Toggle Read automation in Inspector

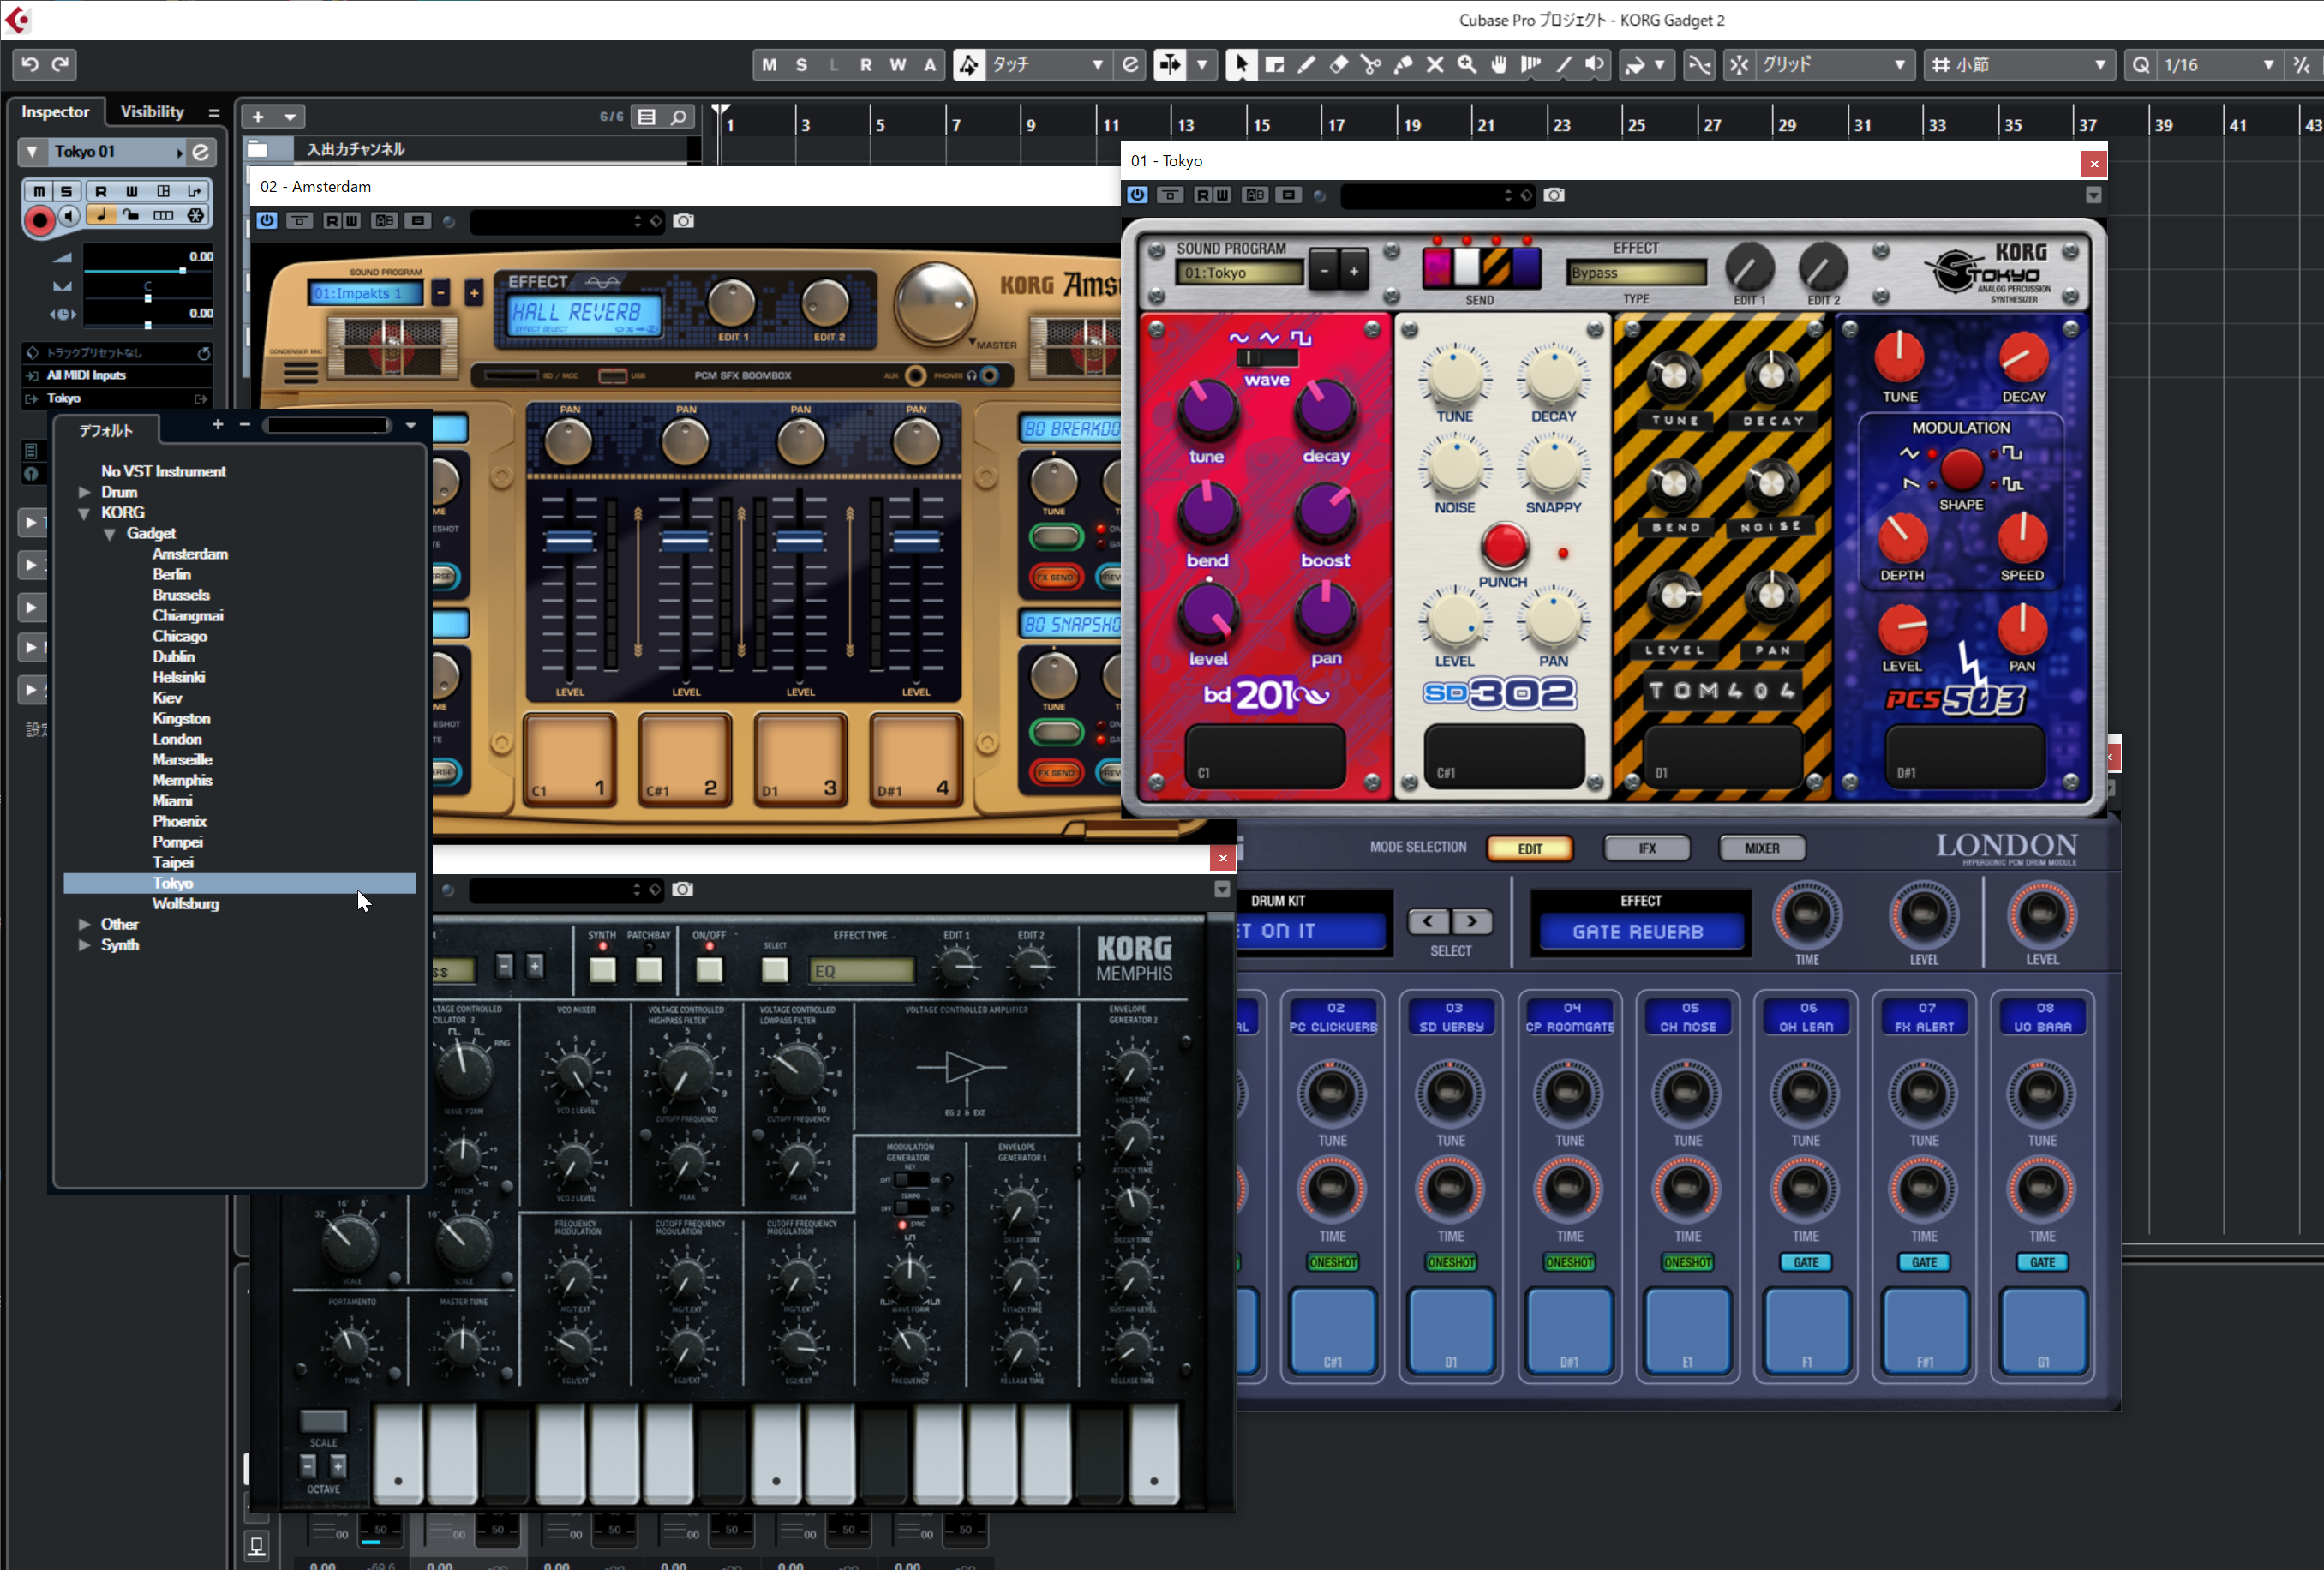(100, 191)
